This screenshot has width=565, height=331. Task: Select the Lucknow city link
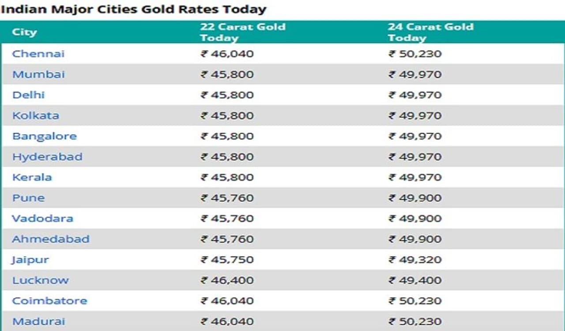(40, 280)
